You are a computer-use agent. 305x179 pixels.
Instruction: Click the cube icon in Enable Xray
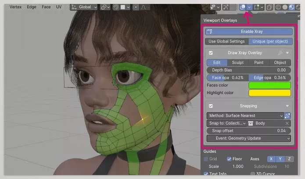209,32
